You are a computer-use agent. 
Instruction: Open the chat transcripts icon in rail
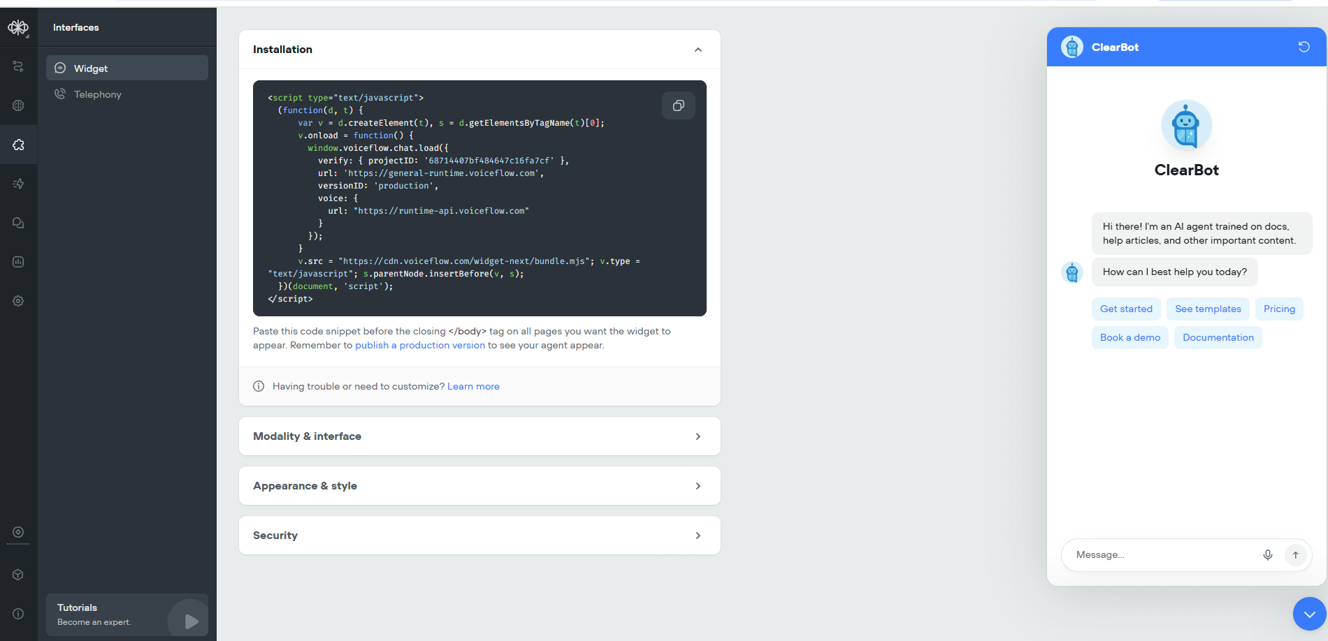[x=18, y=223]
